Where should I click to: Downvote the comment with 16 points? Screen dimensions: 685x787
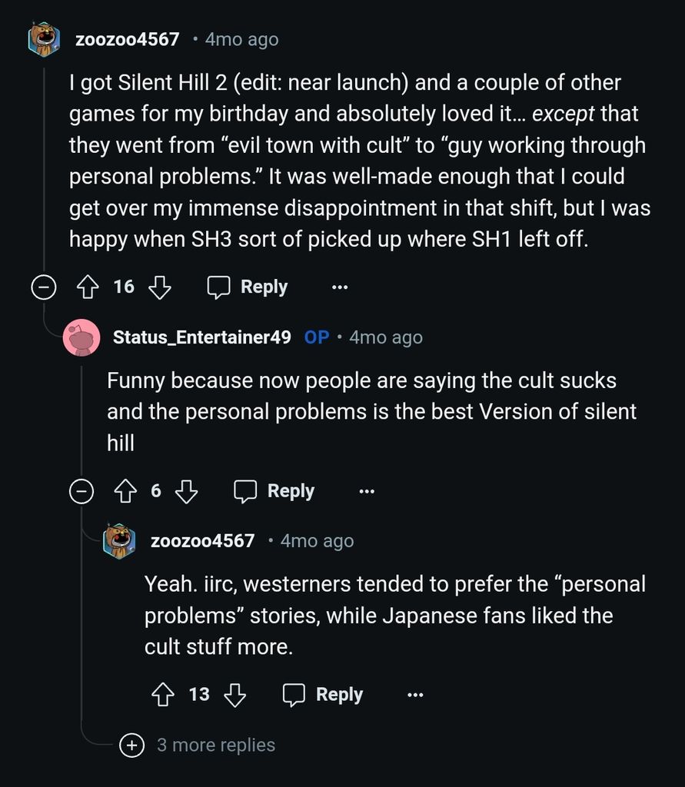(x=159, y=287)
